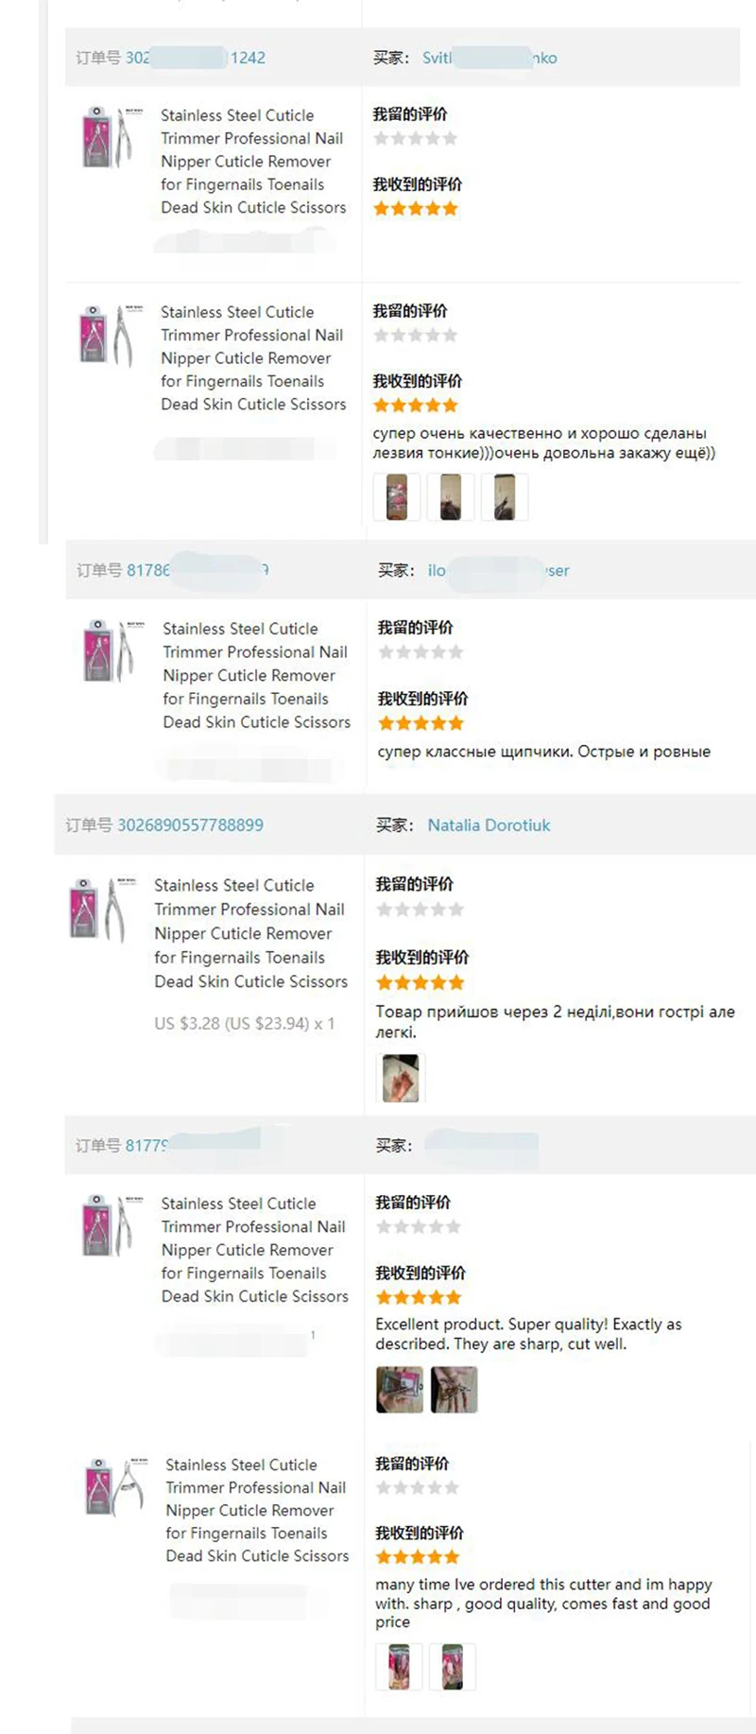Screen dimensions: 756x1734
Task: Open order number 3026890557788899 link
Action: point(190,824)
